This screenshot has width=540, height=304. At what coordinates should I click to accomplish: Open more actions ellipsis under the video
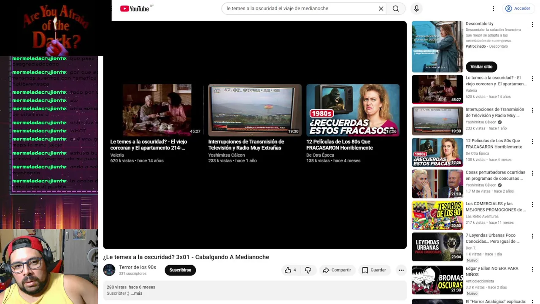point(401,270)
